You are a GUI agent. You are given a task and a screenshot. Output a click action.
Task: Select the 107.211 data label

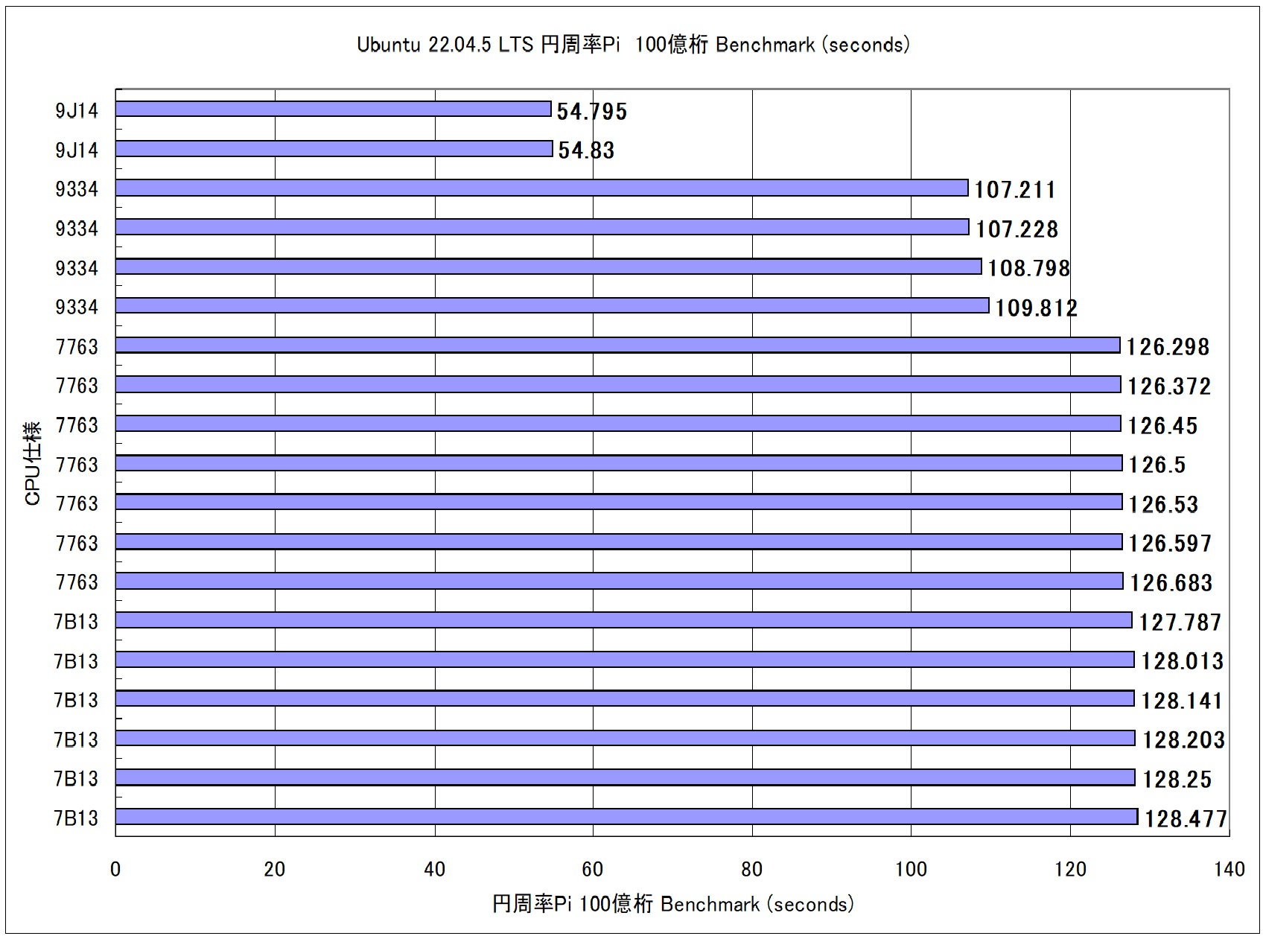(1014, 190)
